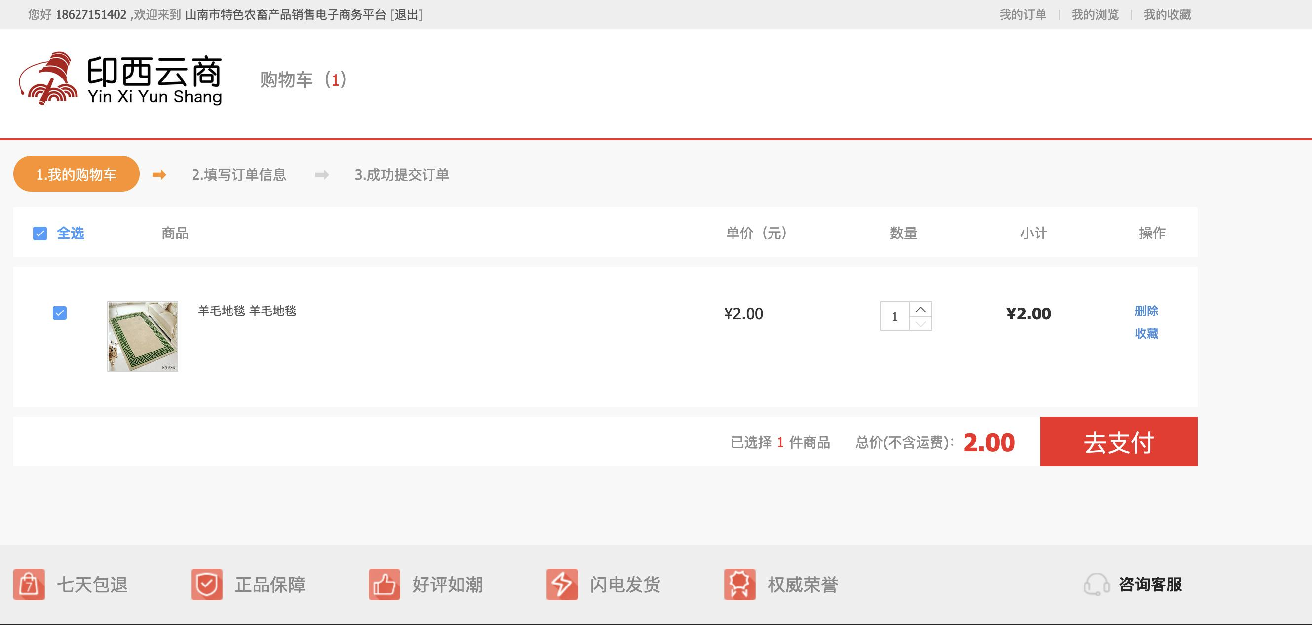
Task: Click the red total price 2.00
Action: [989, 442]
